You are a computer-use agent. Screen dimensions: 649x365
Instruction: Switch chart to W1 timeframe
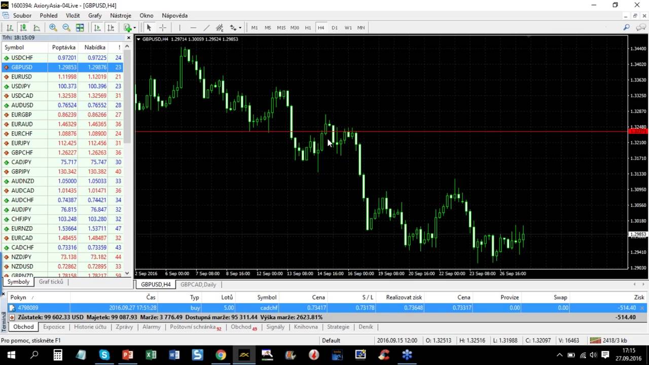click(348, 28)
